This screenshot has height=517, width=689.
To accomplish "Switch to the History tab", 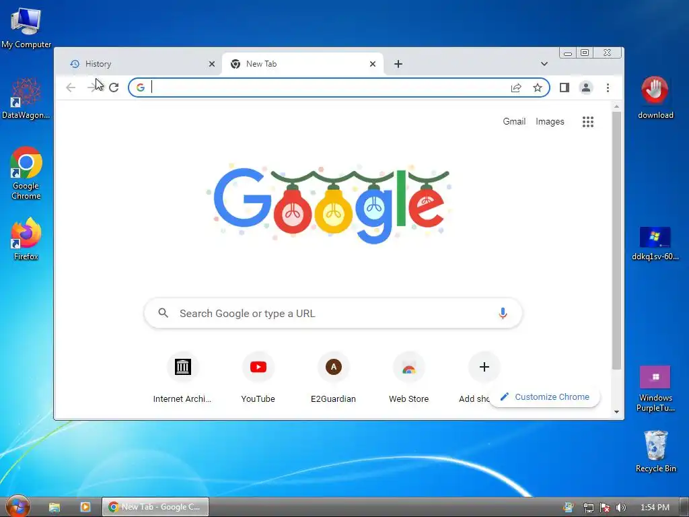I will 139,64.
